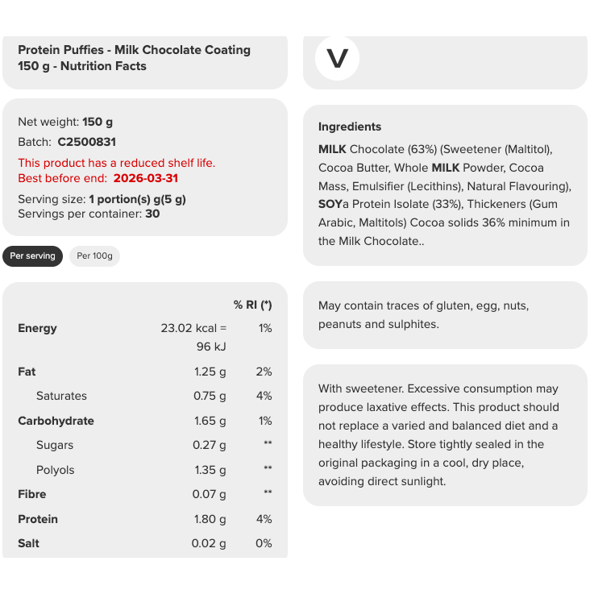
Task: Click the Carbohydrate row label
Action: (56, 421)
